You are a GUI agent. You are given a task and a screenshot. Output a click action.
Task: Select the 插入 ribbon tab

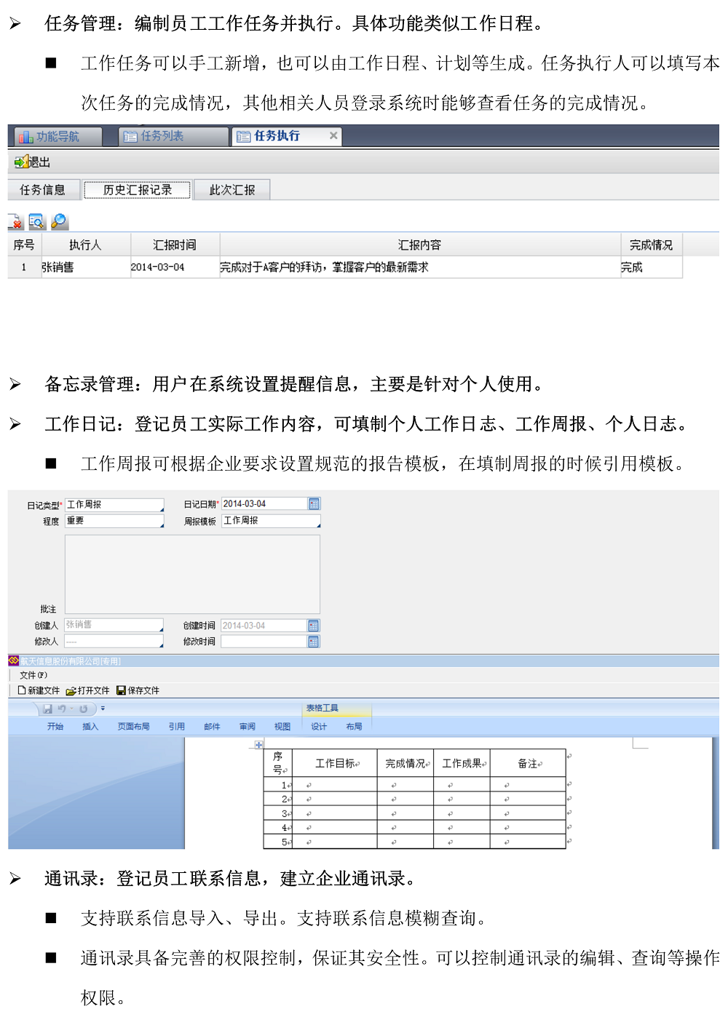point(90,727)
